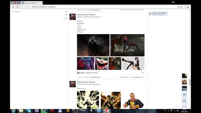Open the #Harley_Quinn hashtag
Screen dimensions: 201x113
click(82, 30)
